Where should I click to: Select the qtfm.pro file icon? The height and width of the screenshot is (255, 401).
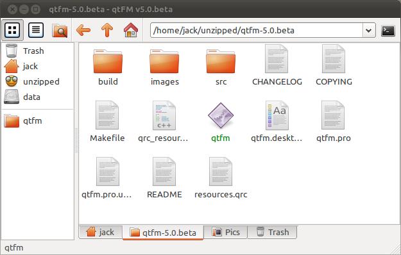tap(333, 115)
